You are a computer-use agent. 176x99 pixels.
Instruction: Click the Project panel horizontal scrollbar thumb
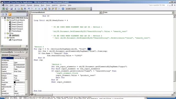pos(12,46)
